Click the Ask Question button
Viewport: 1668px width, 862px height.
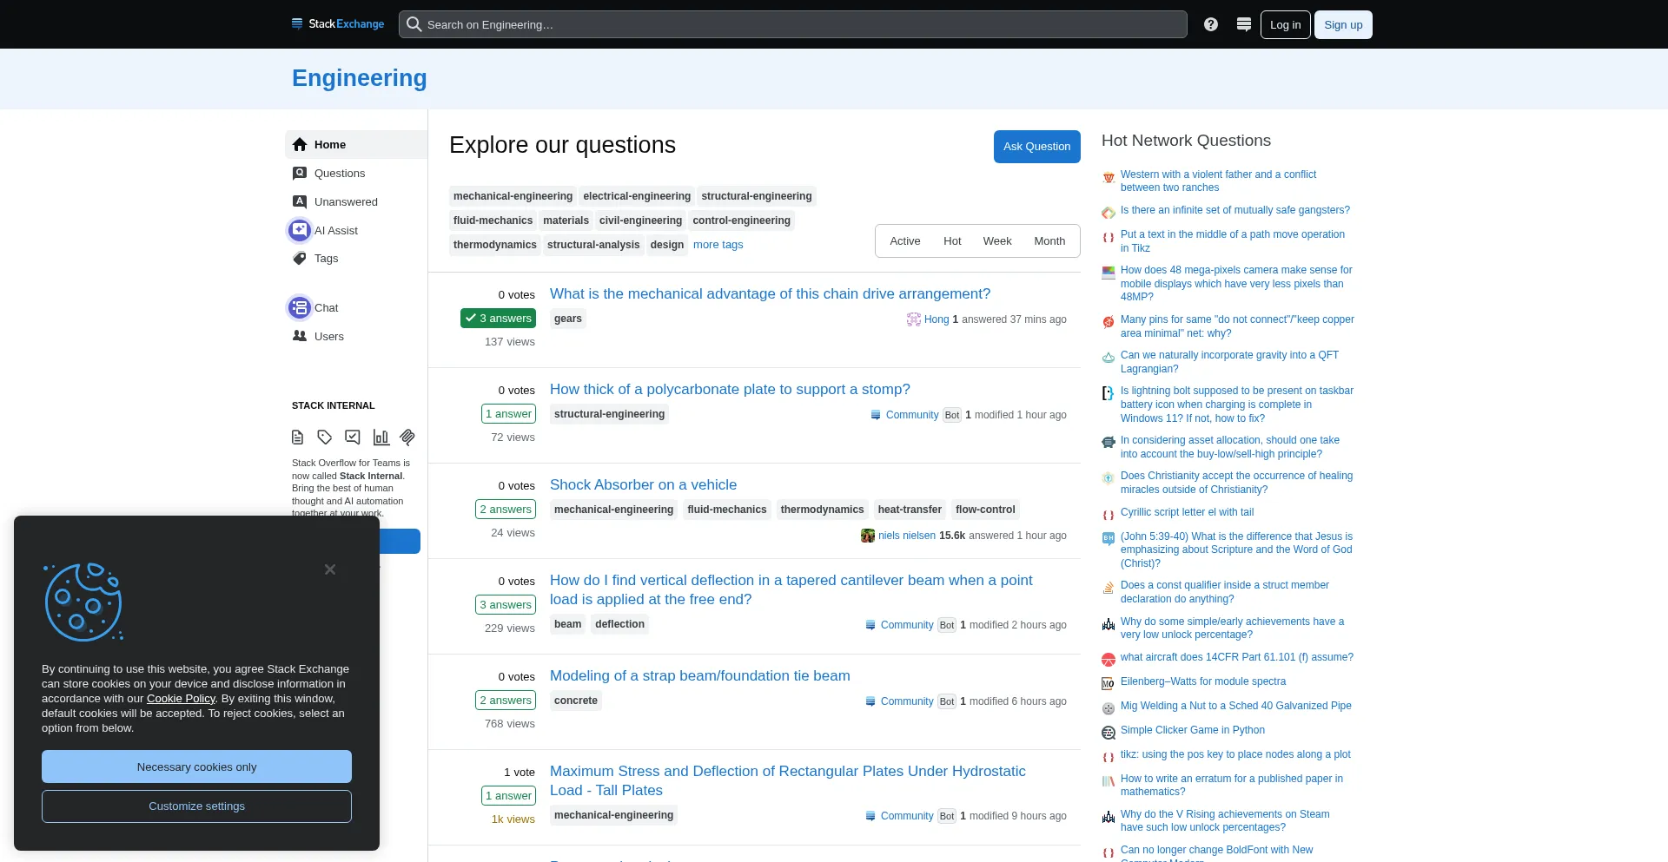(x=1036, y=146)
